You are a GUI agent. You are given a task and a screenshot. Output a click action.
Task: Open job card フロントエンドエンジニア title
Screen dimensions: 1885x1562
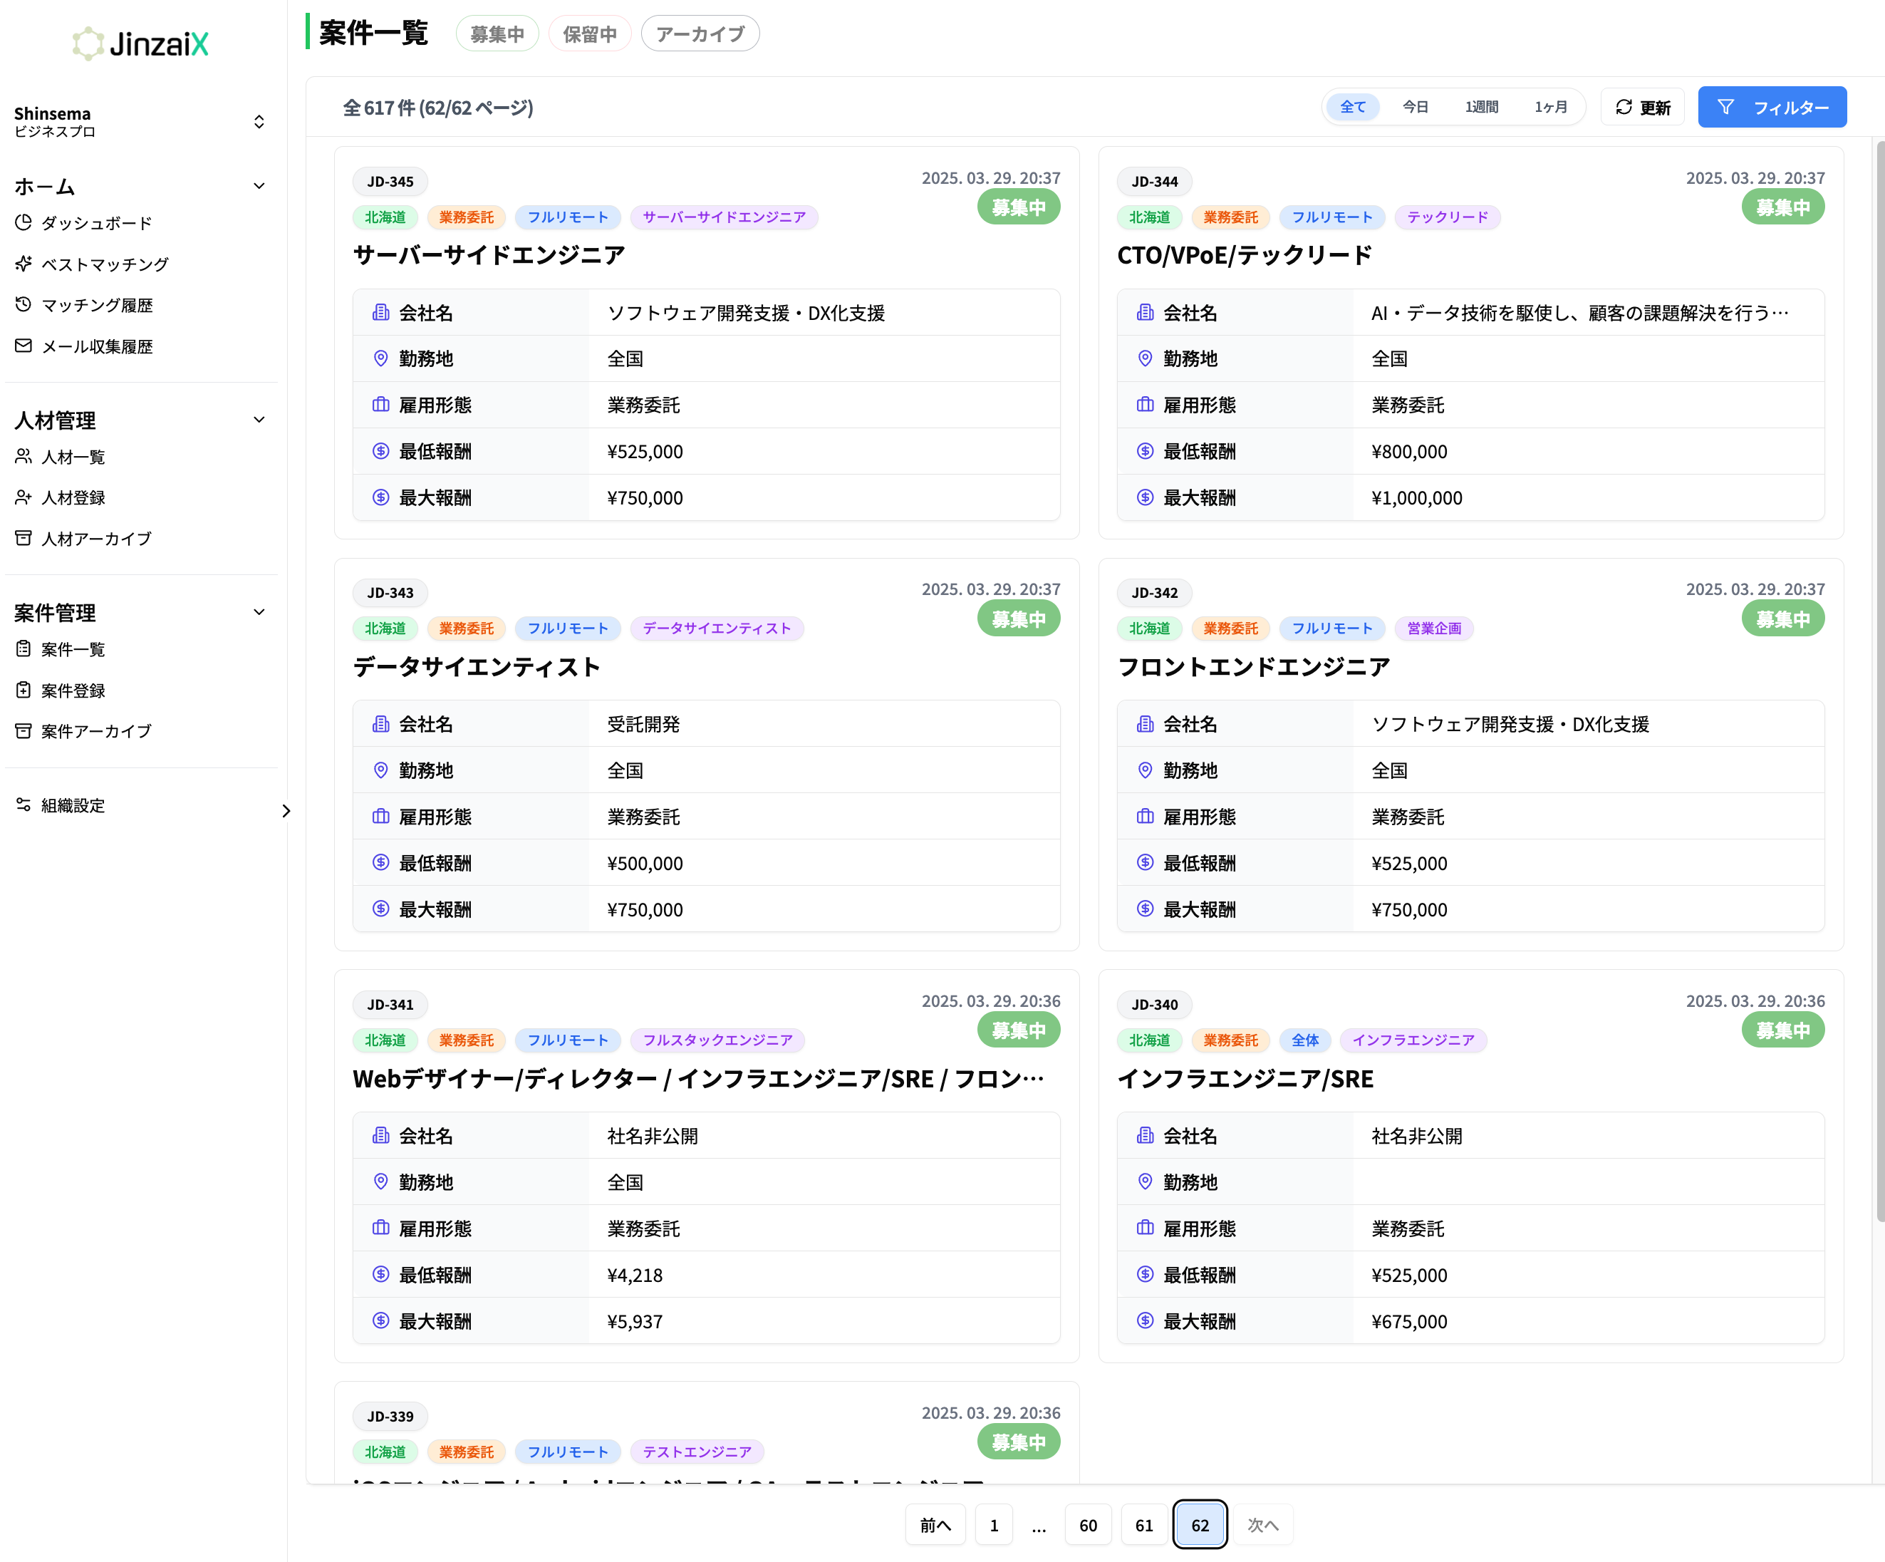[x=1253, y=667]
